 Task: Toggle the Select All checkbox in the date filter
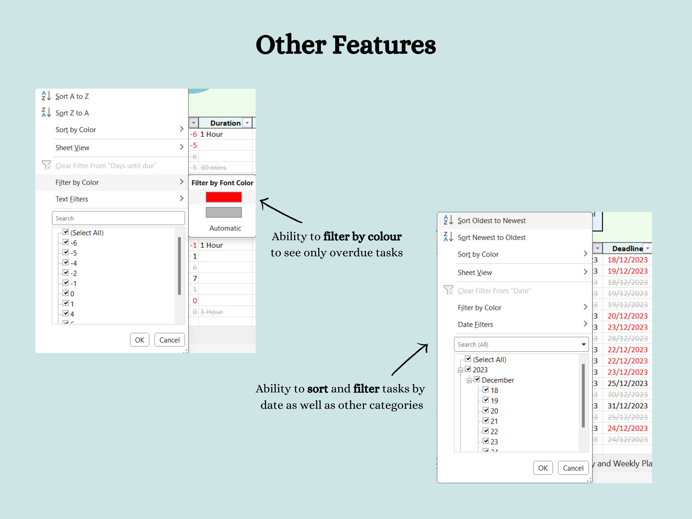point(468,359)
